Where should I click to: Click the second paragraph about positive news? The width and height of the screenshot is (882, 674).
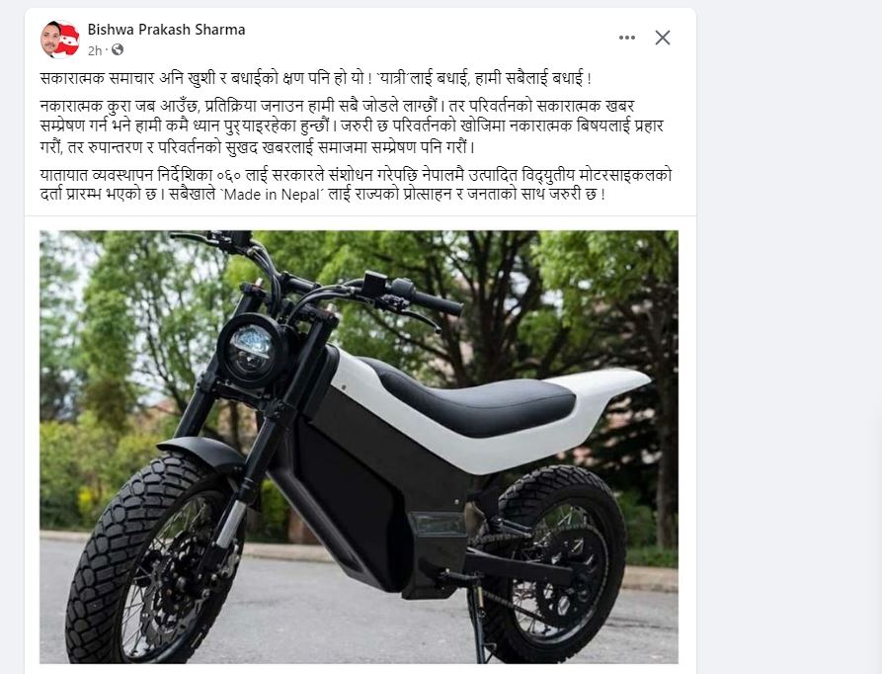353,126
